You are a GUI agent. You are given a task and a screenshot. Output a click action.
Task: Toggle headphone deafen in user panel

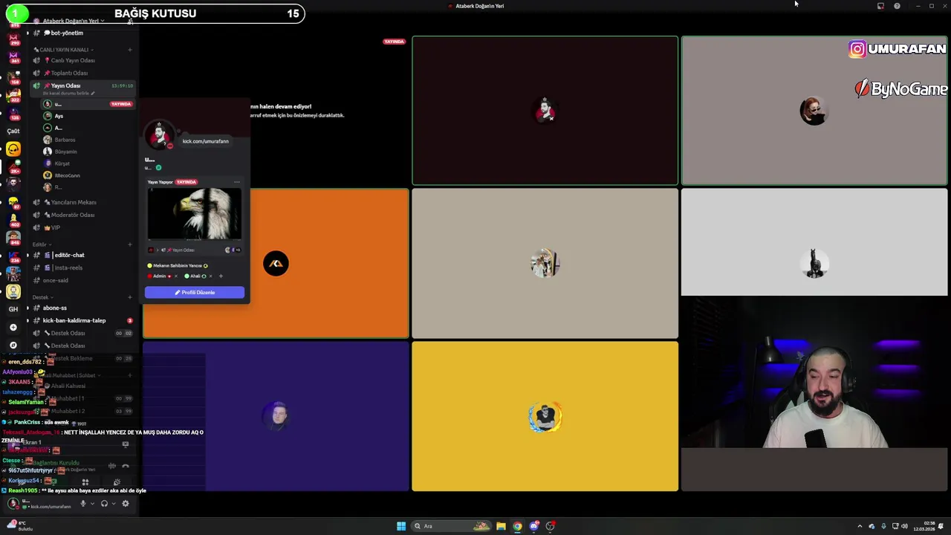point(104,504)
